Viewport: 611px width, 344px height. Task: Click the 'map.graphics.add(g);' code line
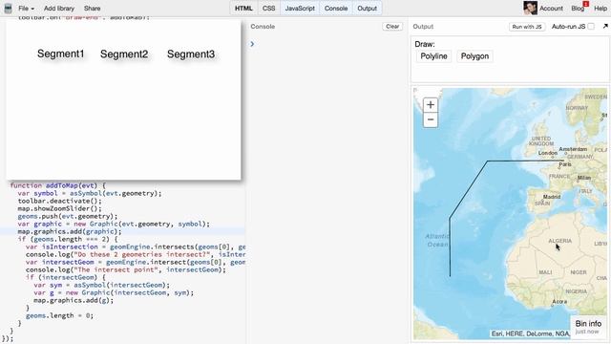(x=74, y=300)
